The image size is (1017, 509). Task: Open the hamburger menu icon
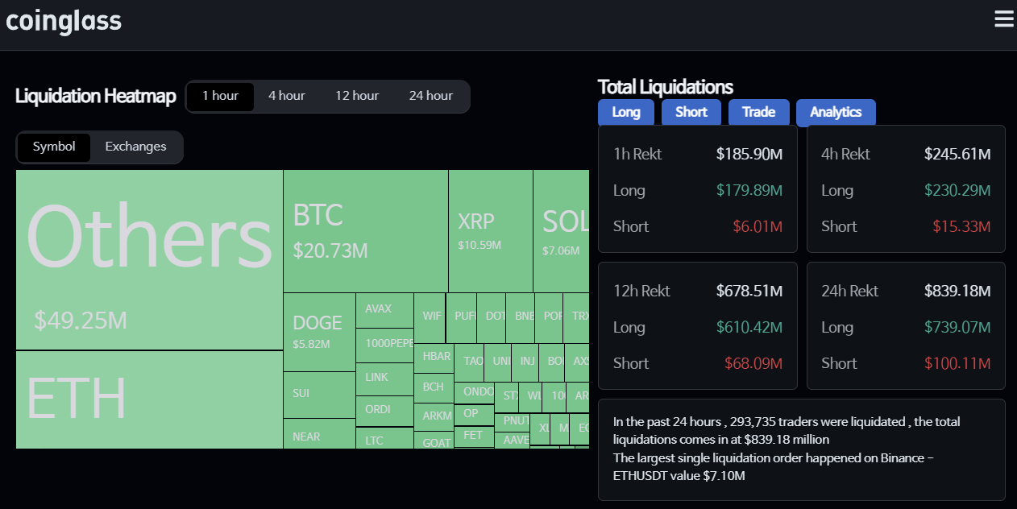1003,19
